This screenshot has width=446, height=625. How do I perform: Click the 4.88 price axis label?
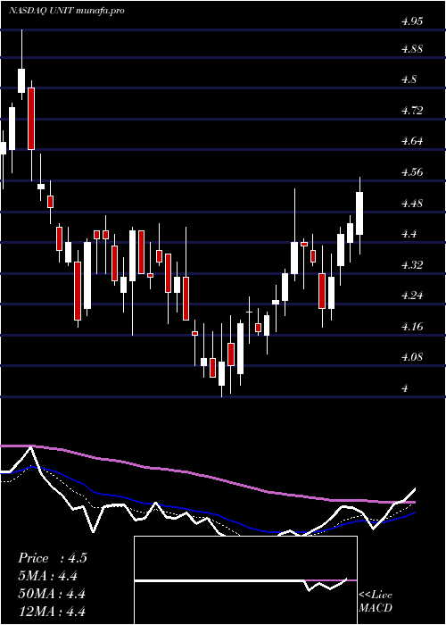[412, 49]
